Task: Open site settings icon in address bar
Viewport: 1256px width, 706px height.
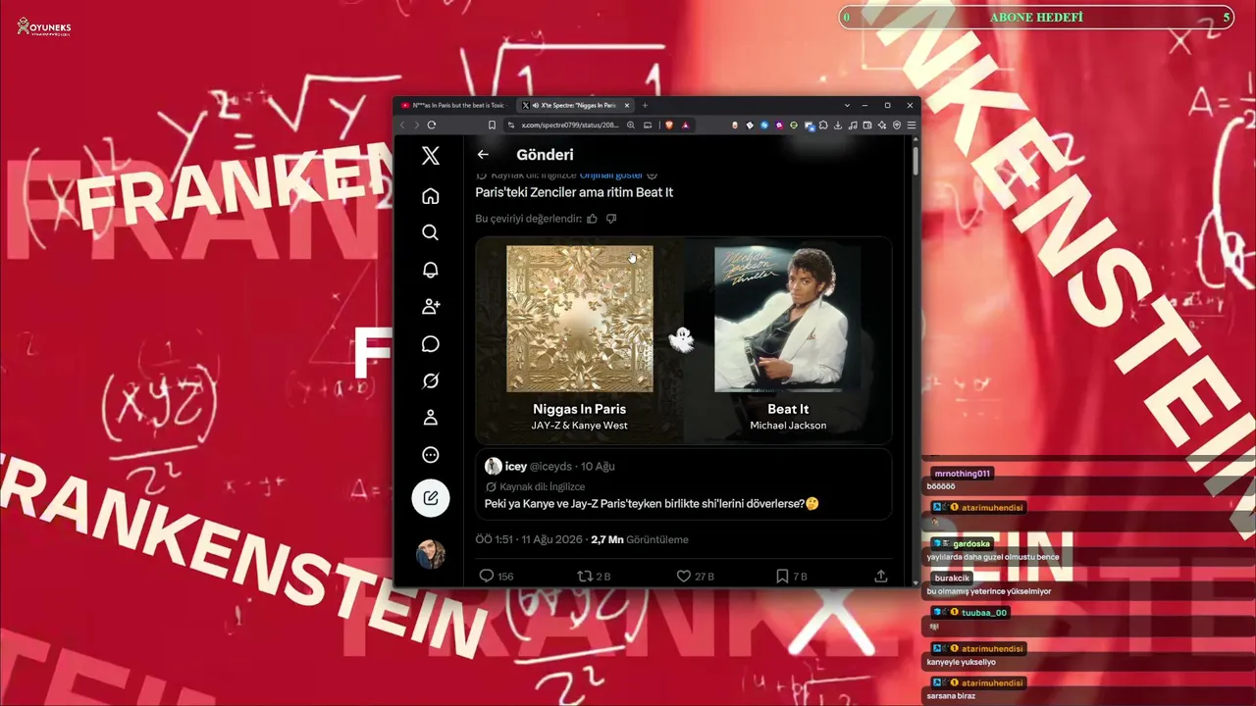Action: 511,125
